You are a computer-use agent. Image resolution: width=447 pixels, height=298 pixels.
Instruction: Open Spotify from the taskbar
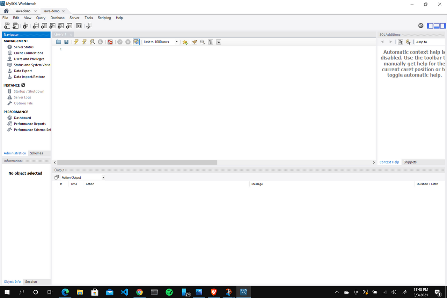click(x=169, y=292)
